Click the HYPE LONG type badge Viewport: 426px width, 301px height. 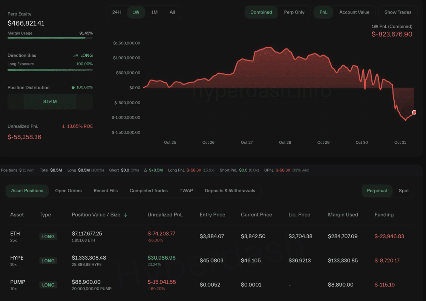coord(48,261)
